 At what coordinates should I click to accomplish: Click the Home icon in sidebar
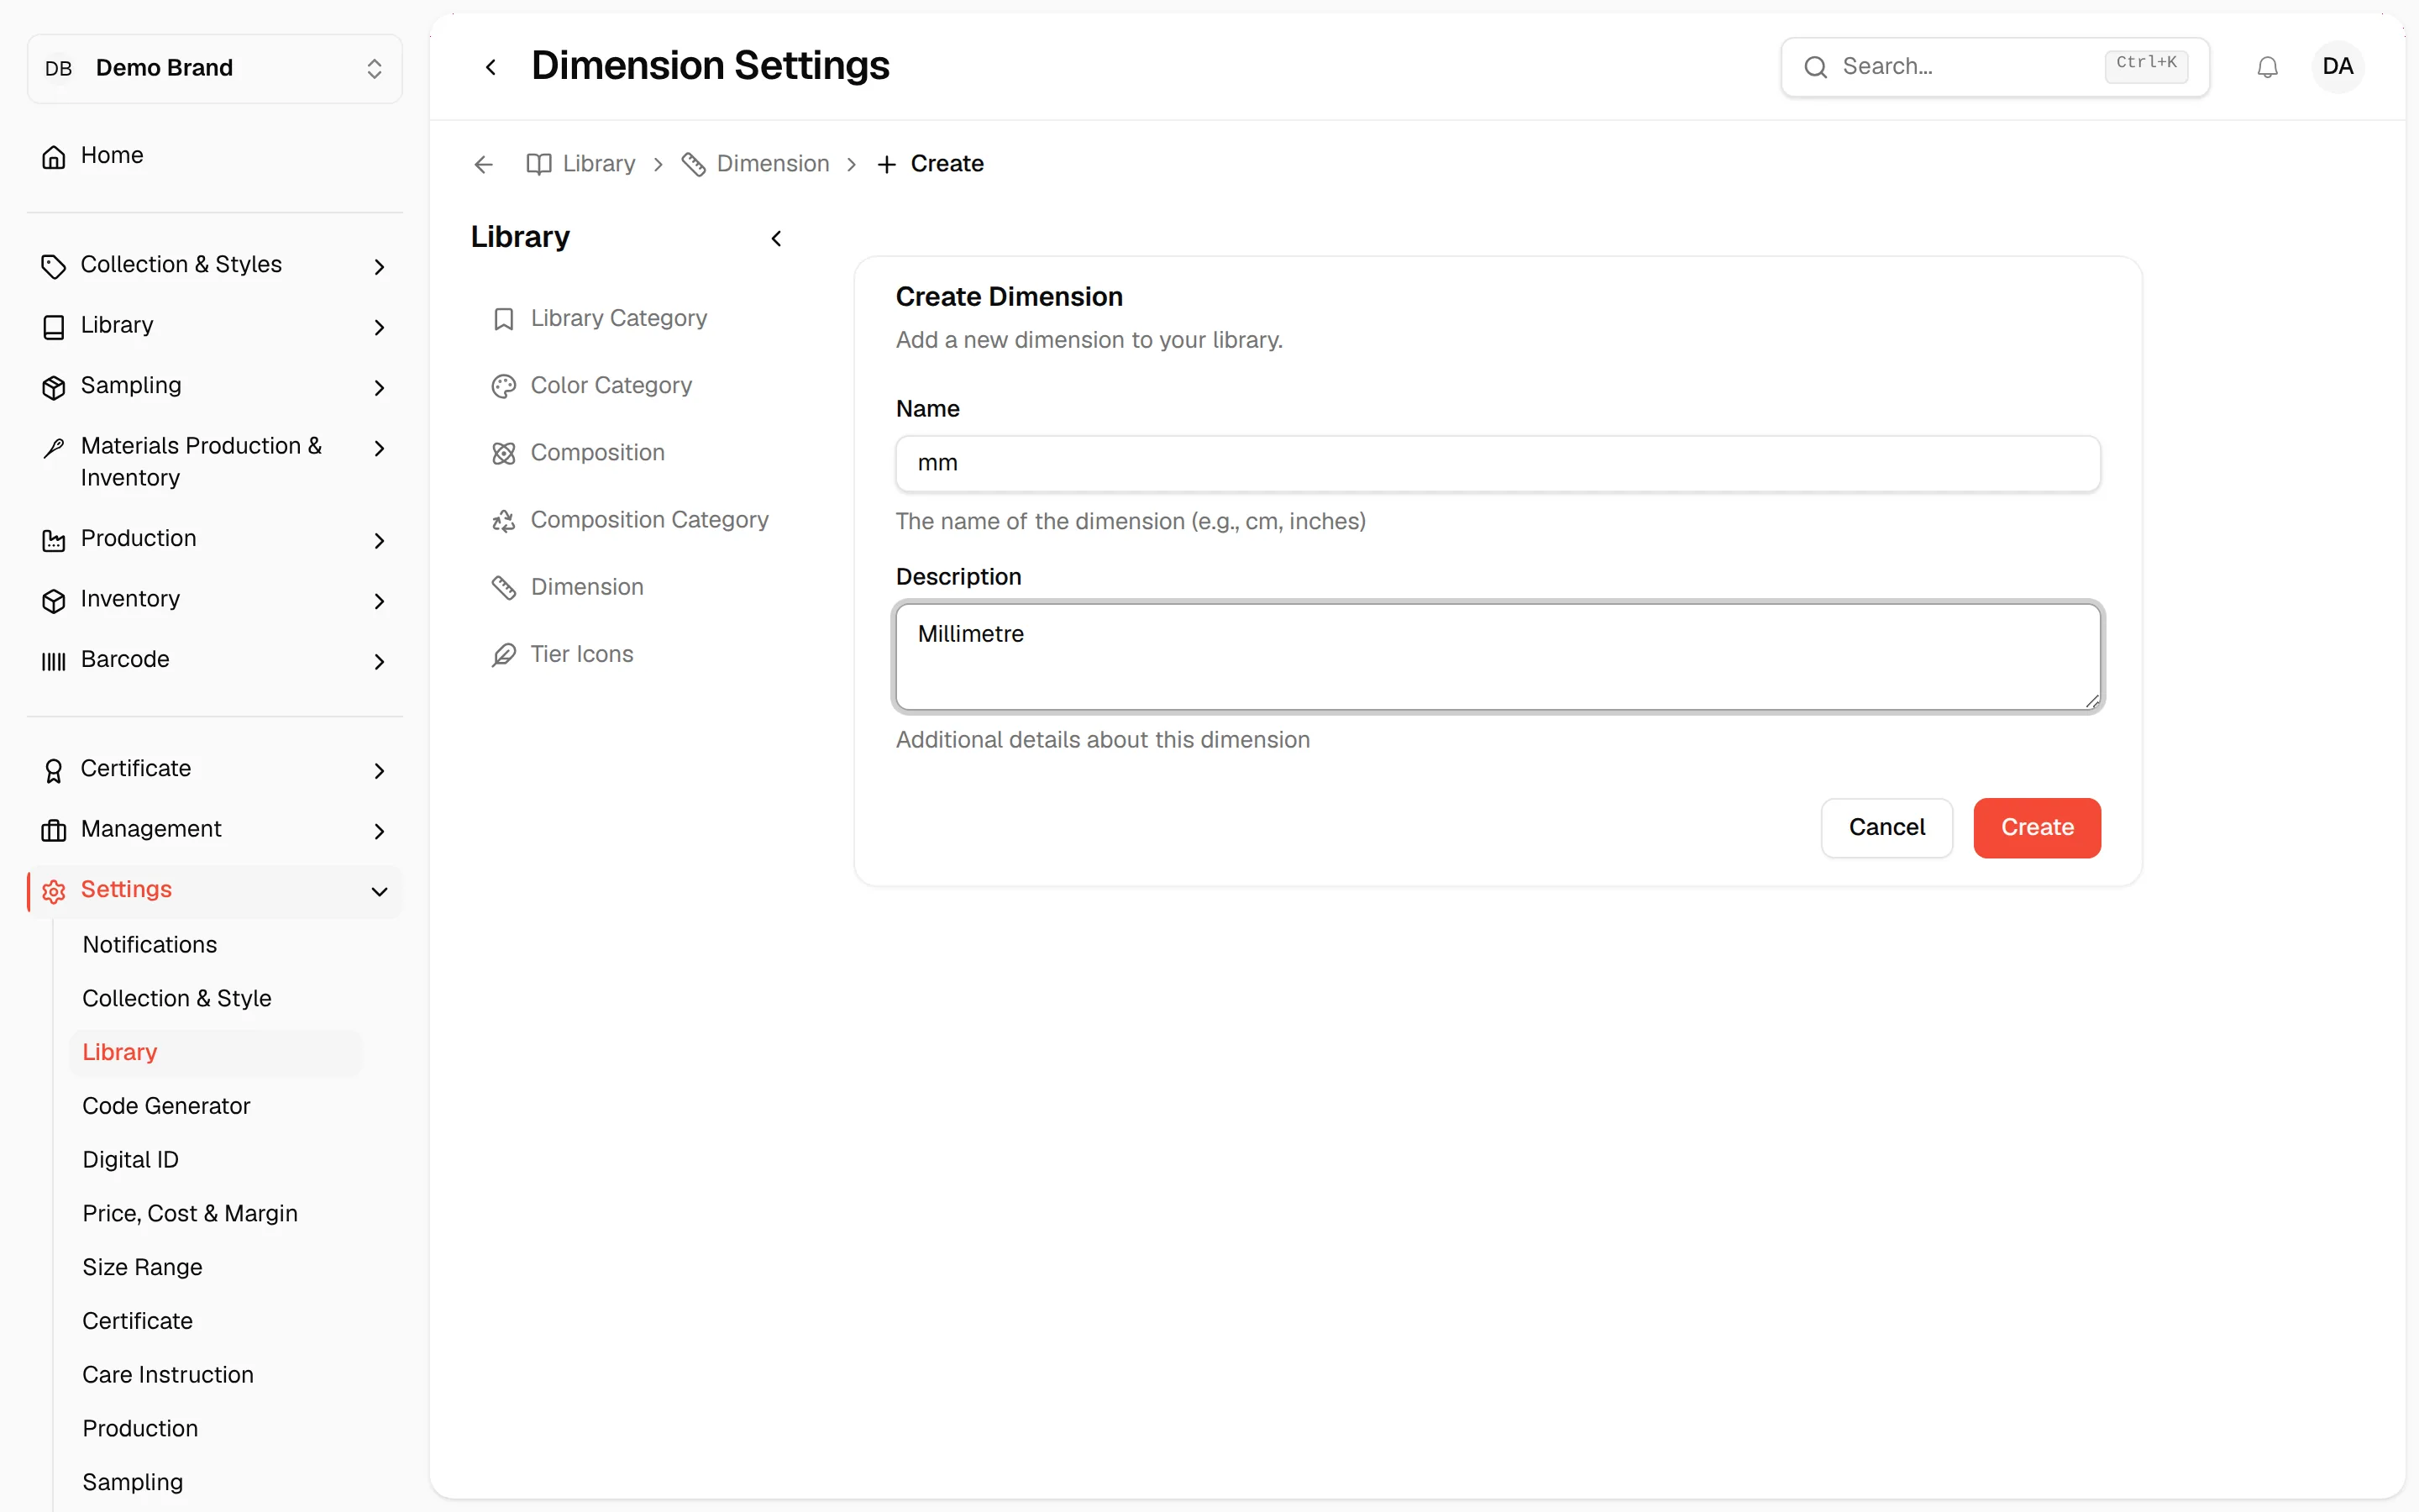[x=54, y=156]
